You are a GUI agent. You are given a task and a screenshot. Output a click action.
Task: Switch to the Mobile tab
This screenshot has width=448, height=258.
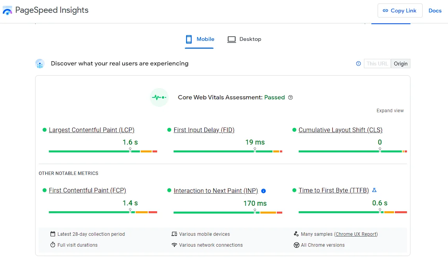199,39
